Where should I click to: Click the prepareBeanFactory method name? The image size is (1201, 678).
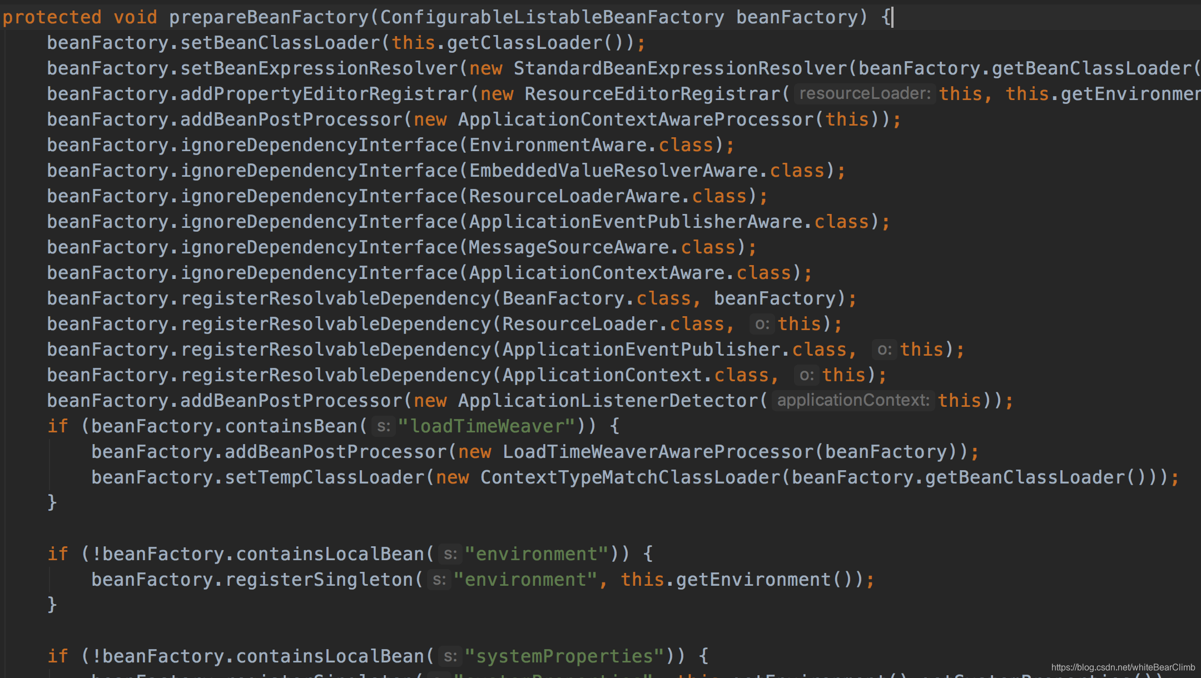(x=269, y=17)
